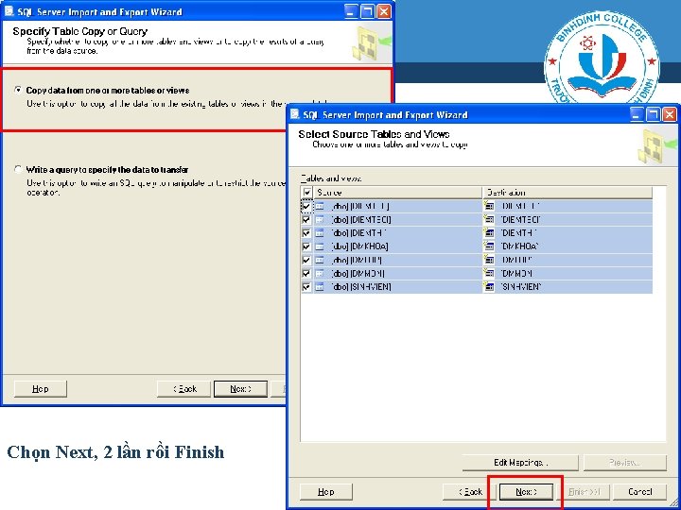Uncheck the SINHVIEN source table checkbox
This screenshot has width=681, height=510.
point(306,287)
